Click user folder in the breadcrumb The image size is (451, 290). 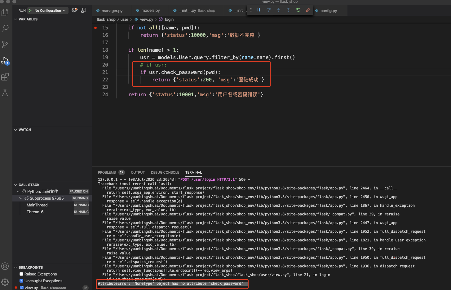(124, 19)
